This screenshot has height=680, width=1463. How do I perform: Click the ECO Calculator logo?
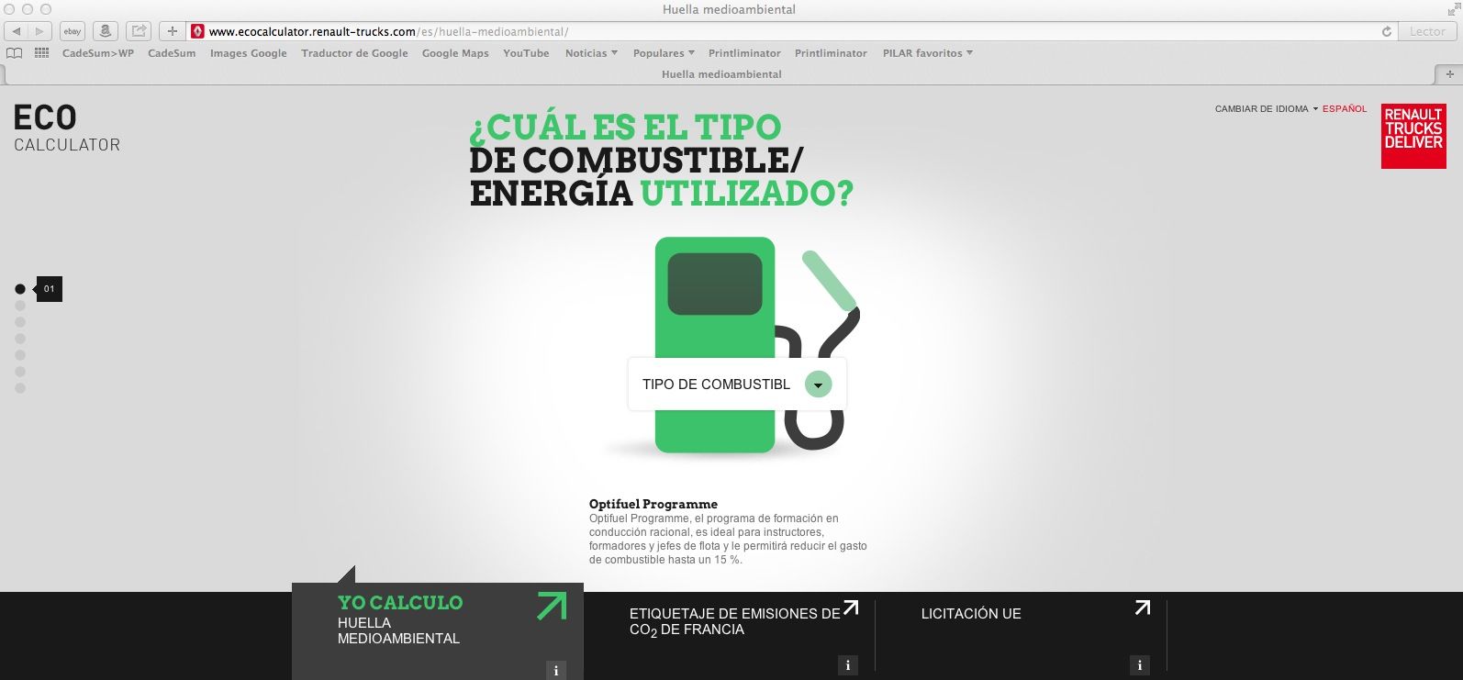[x=67, y=128]
